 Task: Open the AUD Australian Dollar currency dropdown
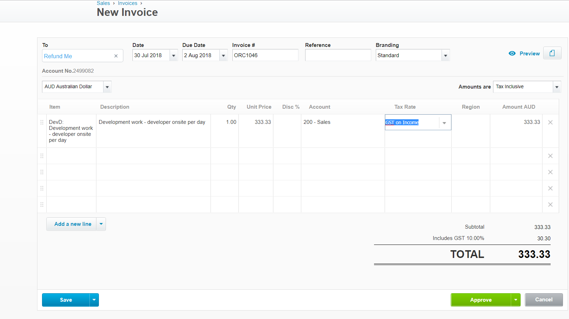(x=107, y=87)
